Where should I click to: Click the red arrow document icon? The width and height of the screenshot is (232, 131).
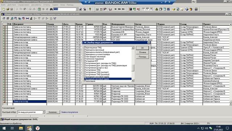click(138, 9)
